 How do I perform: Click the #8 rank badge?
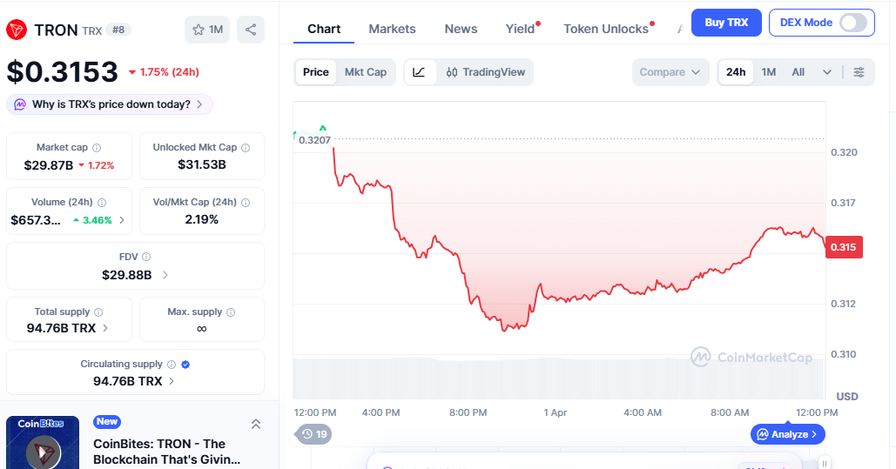click(x=118, y=30)
